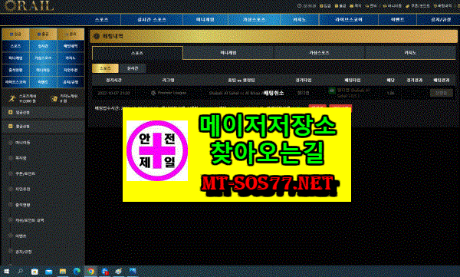The height and width of the screenshot is (277, 460).
Task: Click the green team flag icon in bet row
Action: click(332, 91)
